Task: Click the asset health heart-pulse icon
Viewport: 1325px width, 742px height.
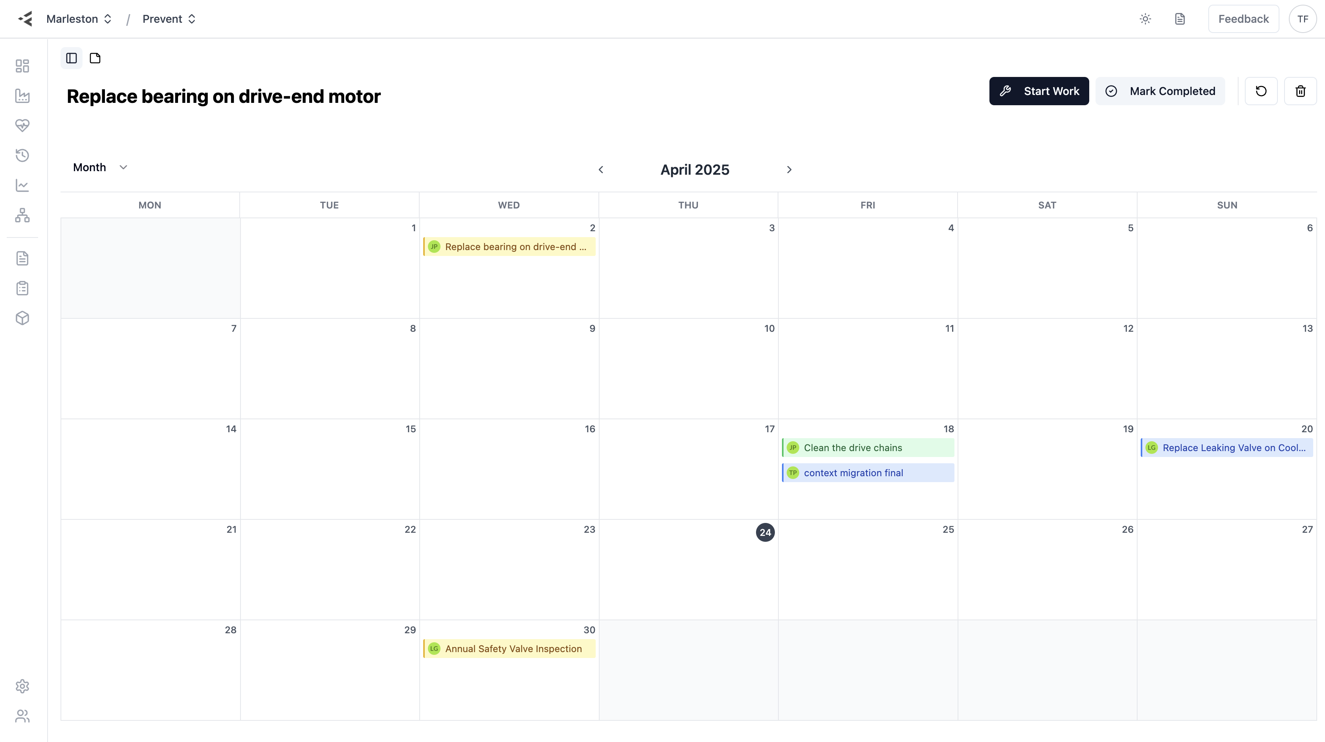Action: pyautogui.click(x=22, y=125)
